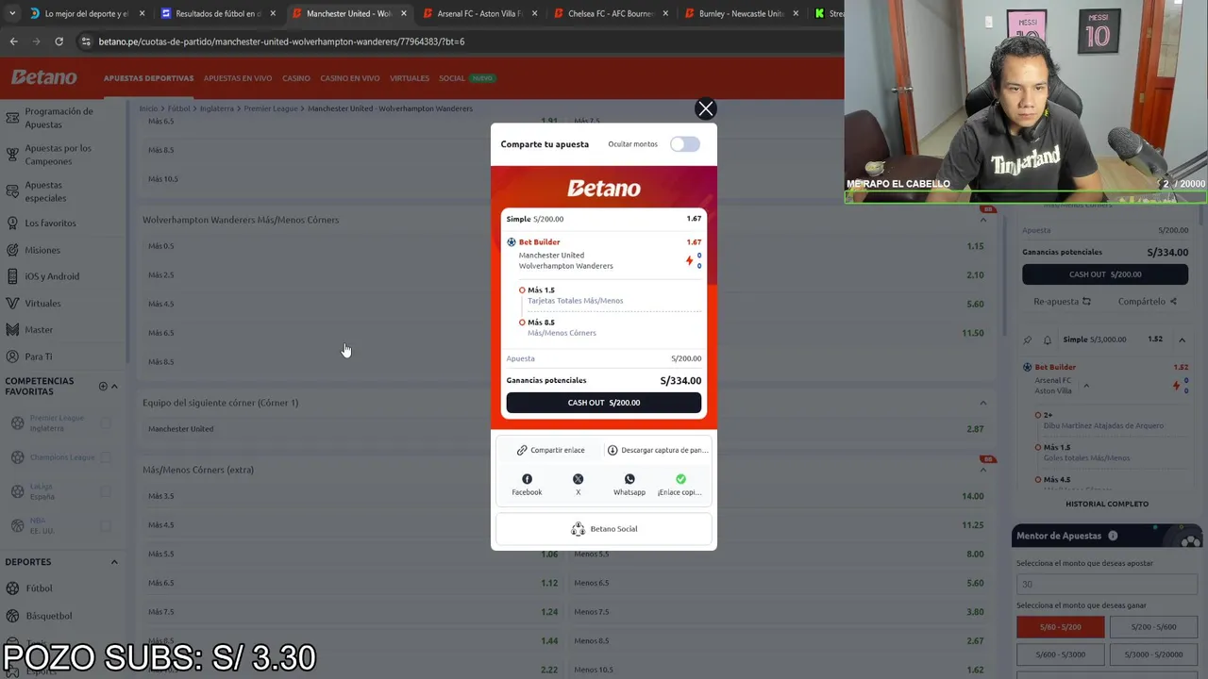The image size is (1208, 679).
Task: Open Virtuales sidebar item
Action: [42, 304]
